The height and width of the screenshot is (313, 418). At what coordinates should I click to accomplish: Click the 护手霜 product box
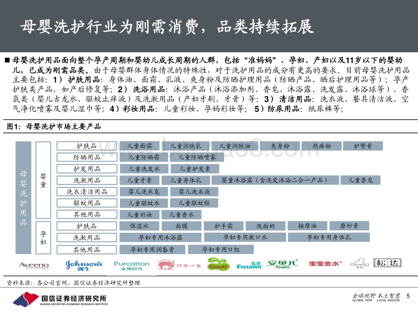(x=224, y=226)
